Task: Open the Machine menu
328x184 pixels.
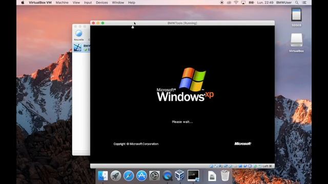Action: pyautogui.click(x=62, y=3)
